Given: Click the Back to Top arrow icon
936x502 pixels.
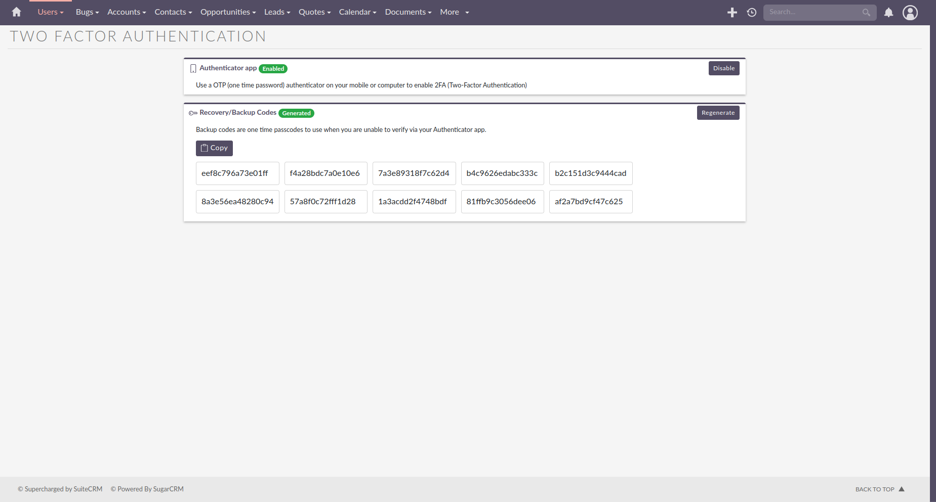Looking at the screenshot, I should coord(902,489).
